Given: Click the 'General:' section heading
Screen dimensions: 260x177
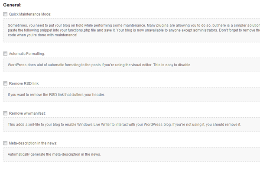Looking at the screenshot, I should [x=13, y=5].
